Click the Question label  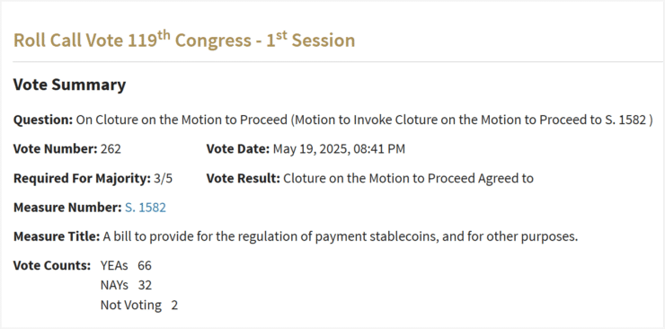point(43,120)
